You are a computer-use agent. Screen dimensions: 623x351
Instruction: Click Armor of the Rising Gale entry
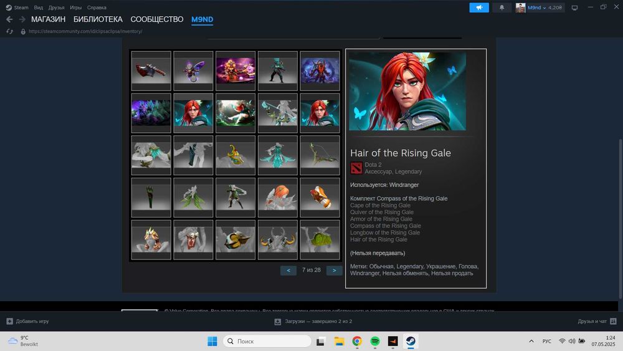[381, 219]
